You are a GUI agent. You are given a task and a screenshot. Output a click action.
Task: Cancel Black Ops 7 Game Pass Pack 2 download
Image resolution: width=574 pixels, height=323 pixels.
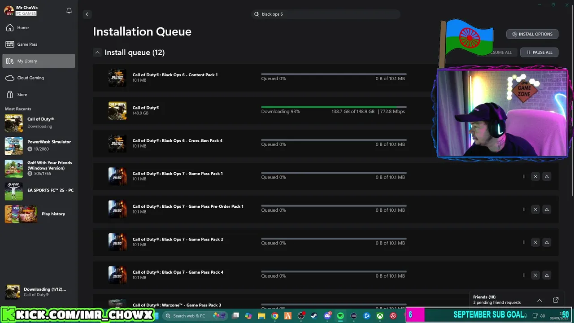click(x=535, y=242)
